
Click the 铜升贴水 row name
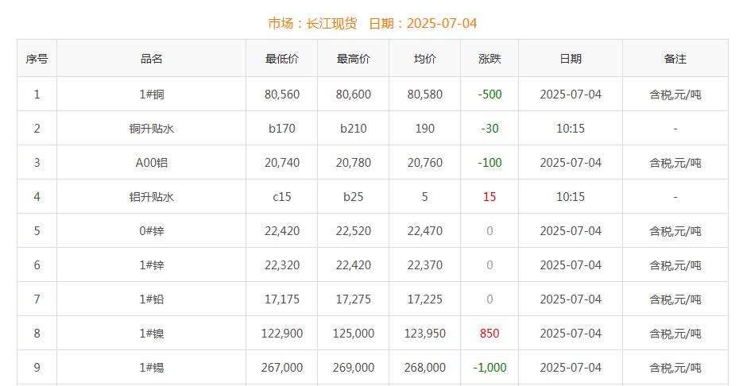click(151, 129)
